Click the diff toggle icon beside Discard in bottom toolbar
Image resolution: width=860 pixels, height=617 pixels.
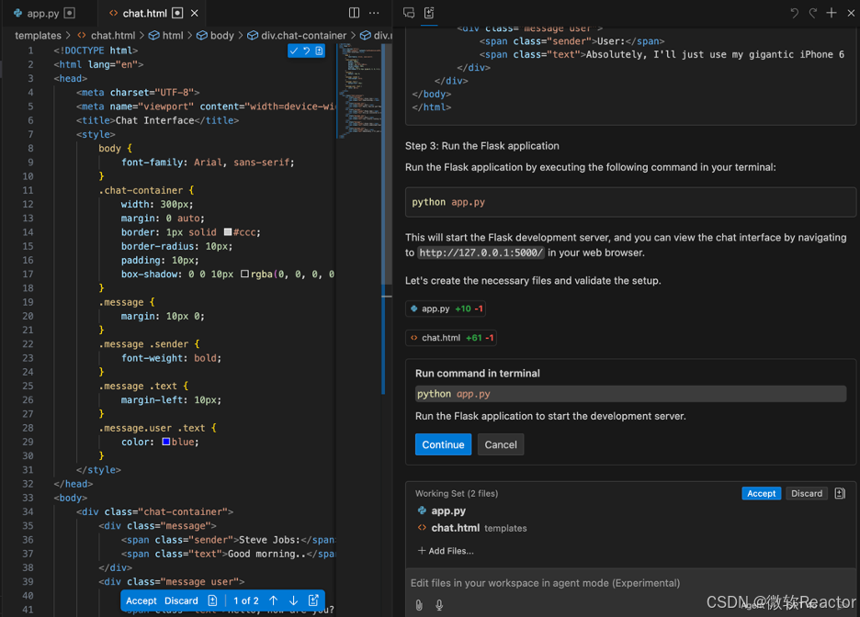(x=212, y=600)
